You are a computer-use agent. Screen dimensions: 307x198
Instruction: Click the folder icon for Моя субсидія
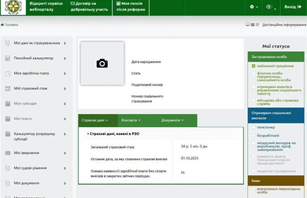[8, 104]
